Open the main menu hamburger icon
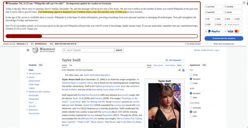Screen dimensions: 248x128 28,50
